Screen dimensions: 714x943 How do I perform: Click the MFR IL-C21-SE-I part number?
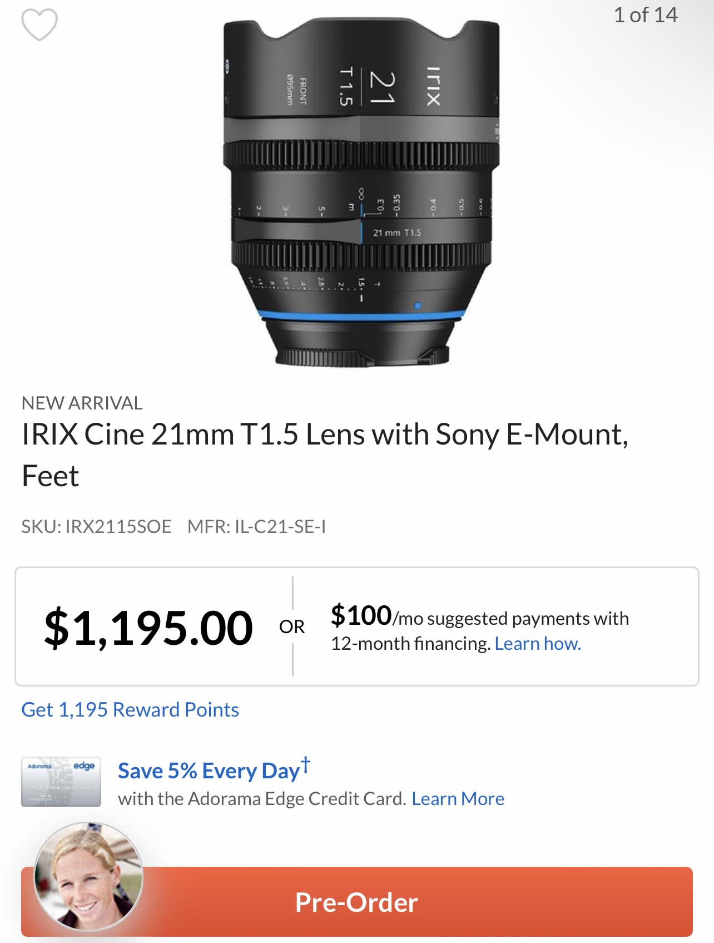click(256, 526)
